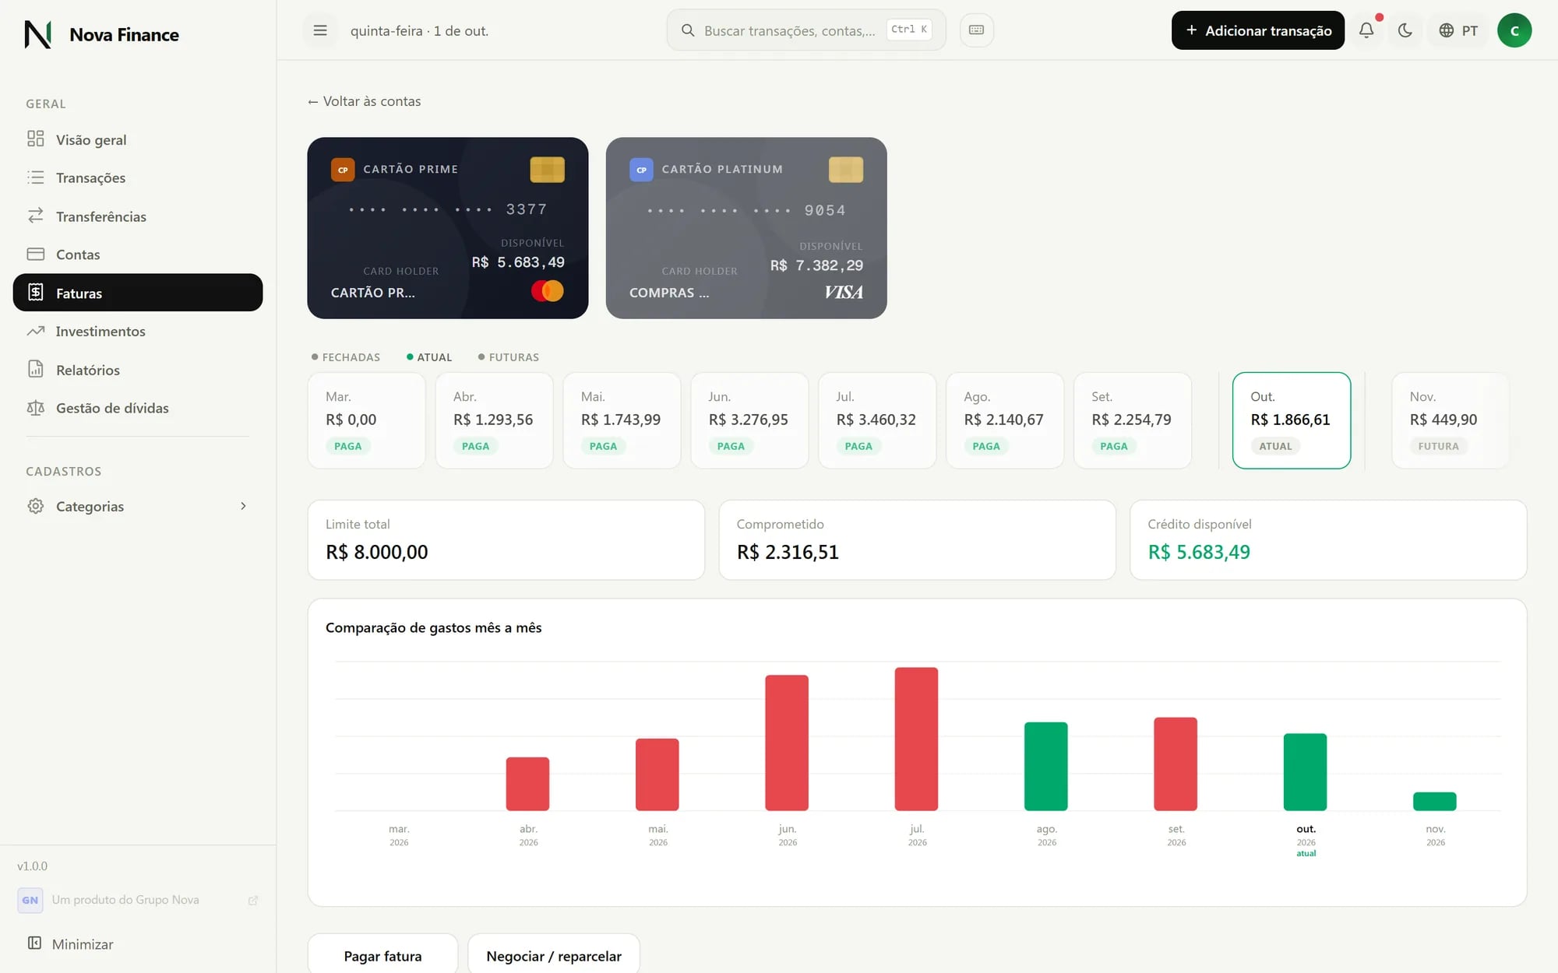The width and height of the screenshot is (1558, 973).
Task: Open Transferências in the sidebar
Action: coord(138,216)
